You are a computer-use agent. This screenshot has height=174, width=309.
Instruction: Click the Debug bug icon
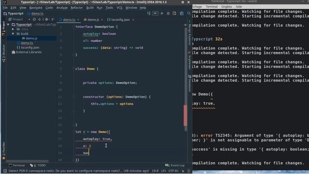point(168,14)
